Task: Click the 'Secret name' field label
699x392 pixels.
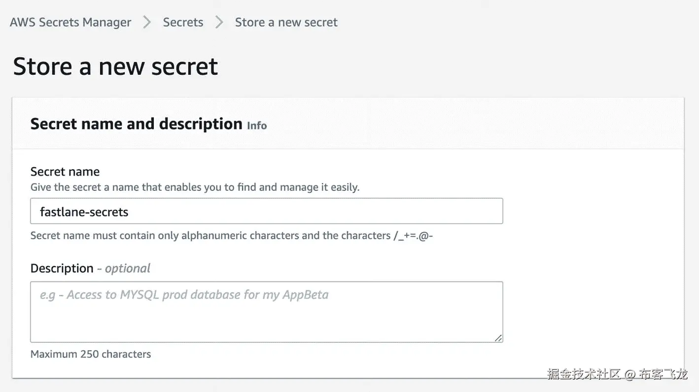Action: click(x=65, y=172)
